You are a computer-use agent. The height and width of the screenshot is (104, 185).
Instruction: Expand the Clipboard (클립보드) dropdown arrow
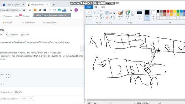coord(89,19)
